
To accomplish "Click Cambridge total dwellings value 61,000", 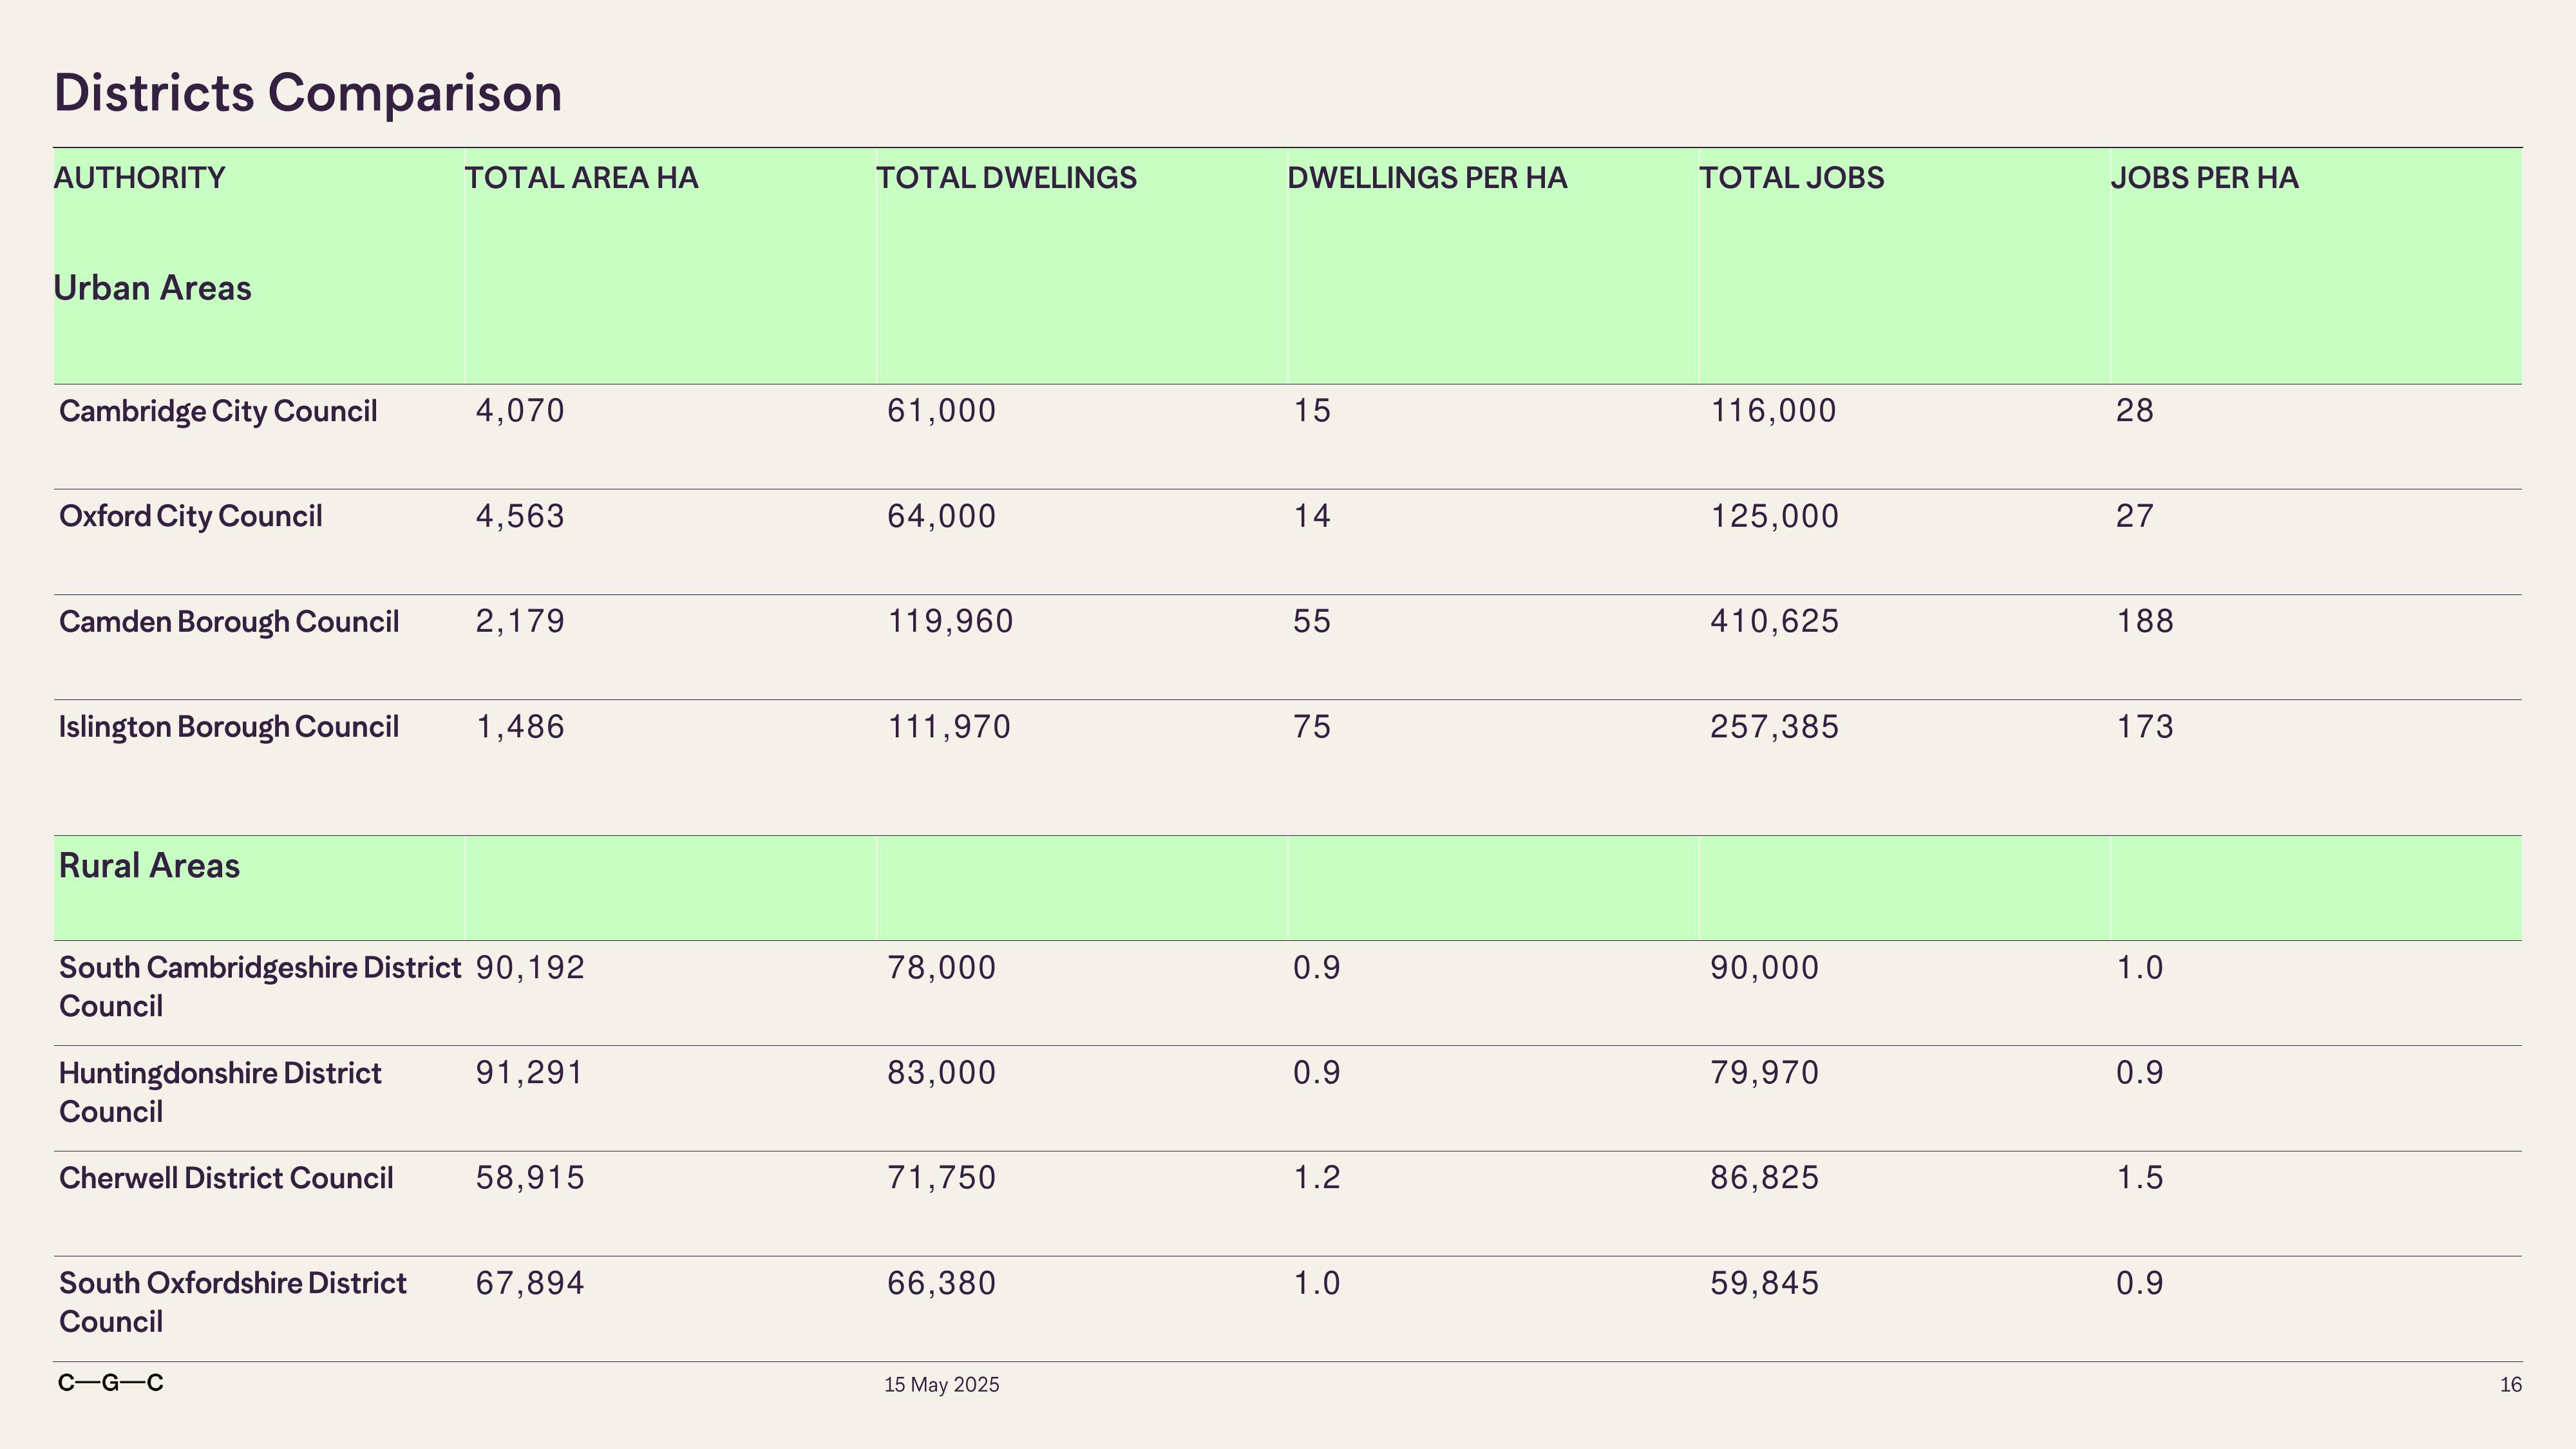I will (x=942, y=411).
